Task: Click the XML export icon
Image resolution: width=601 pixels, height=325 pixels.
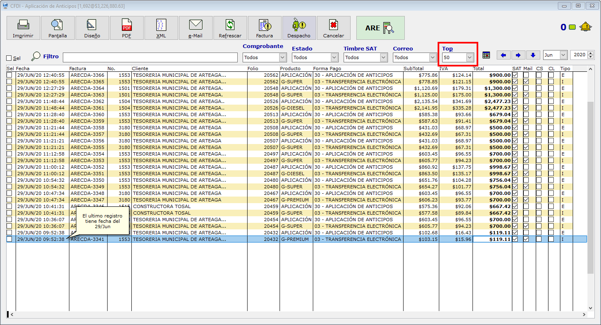Action: coord(161,28)
